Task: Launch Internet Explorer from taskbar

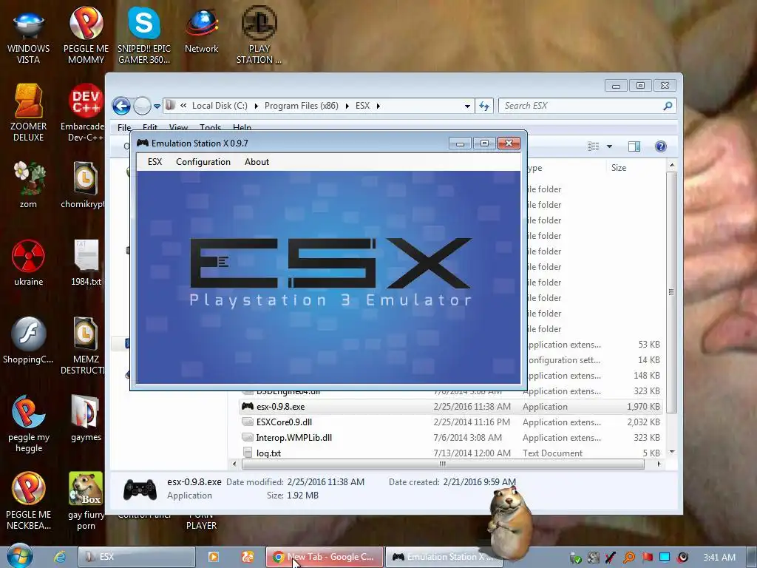Action: pyautogui.click(x=60, y=557)
